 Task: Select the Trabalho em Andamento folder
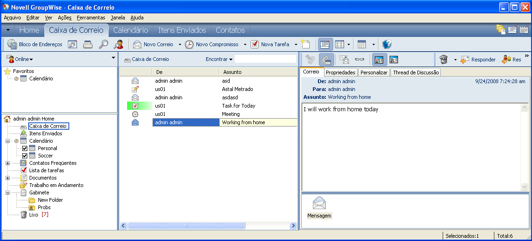(x=56, y=186)
